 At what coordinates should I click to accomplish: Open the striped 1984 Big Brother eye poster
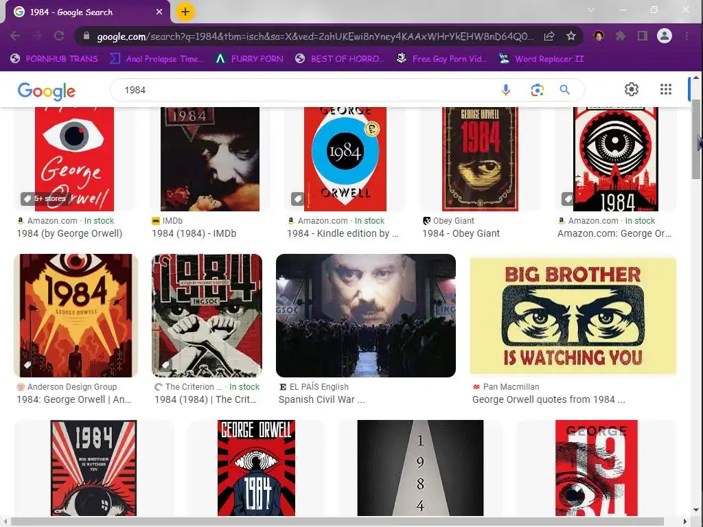tap(93, 468)
